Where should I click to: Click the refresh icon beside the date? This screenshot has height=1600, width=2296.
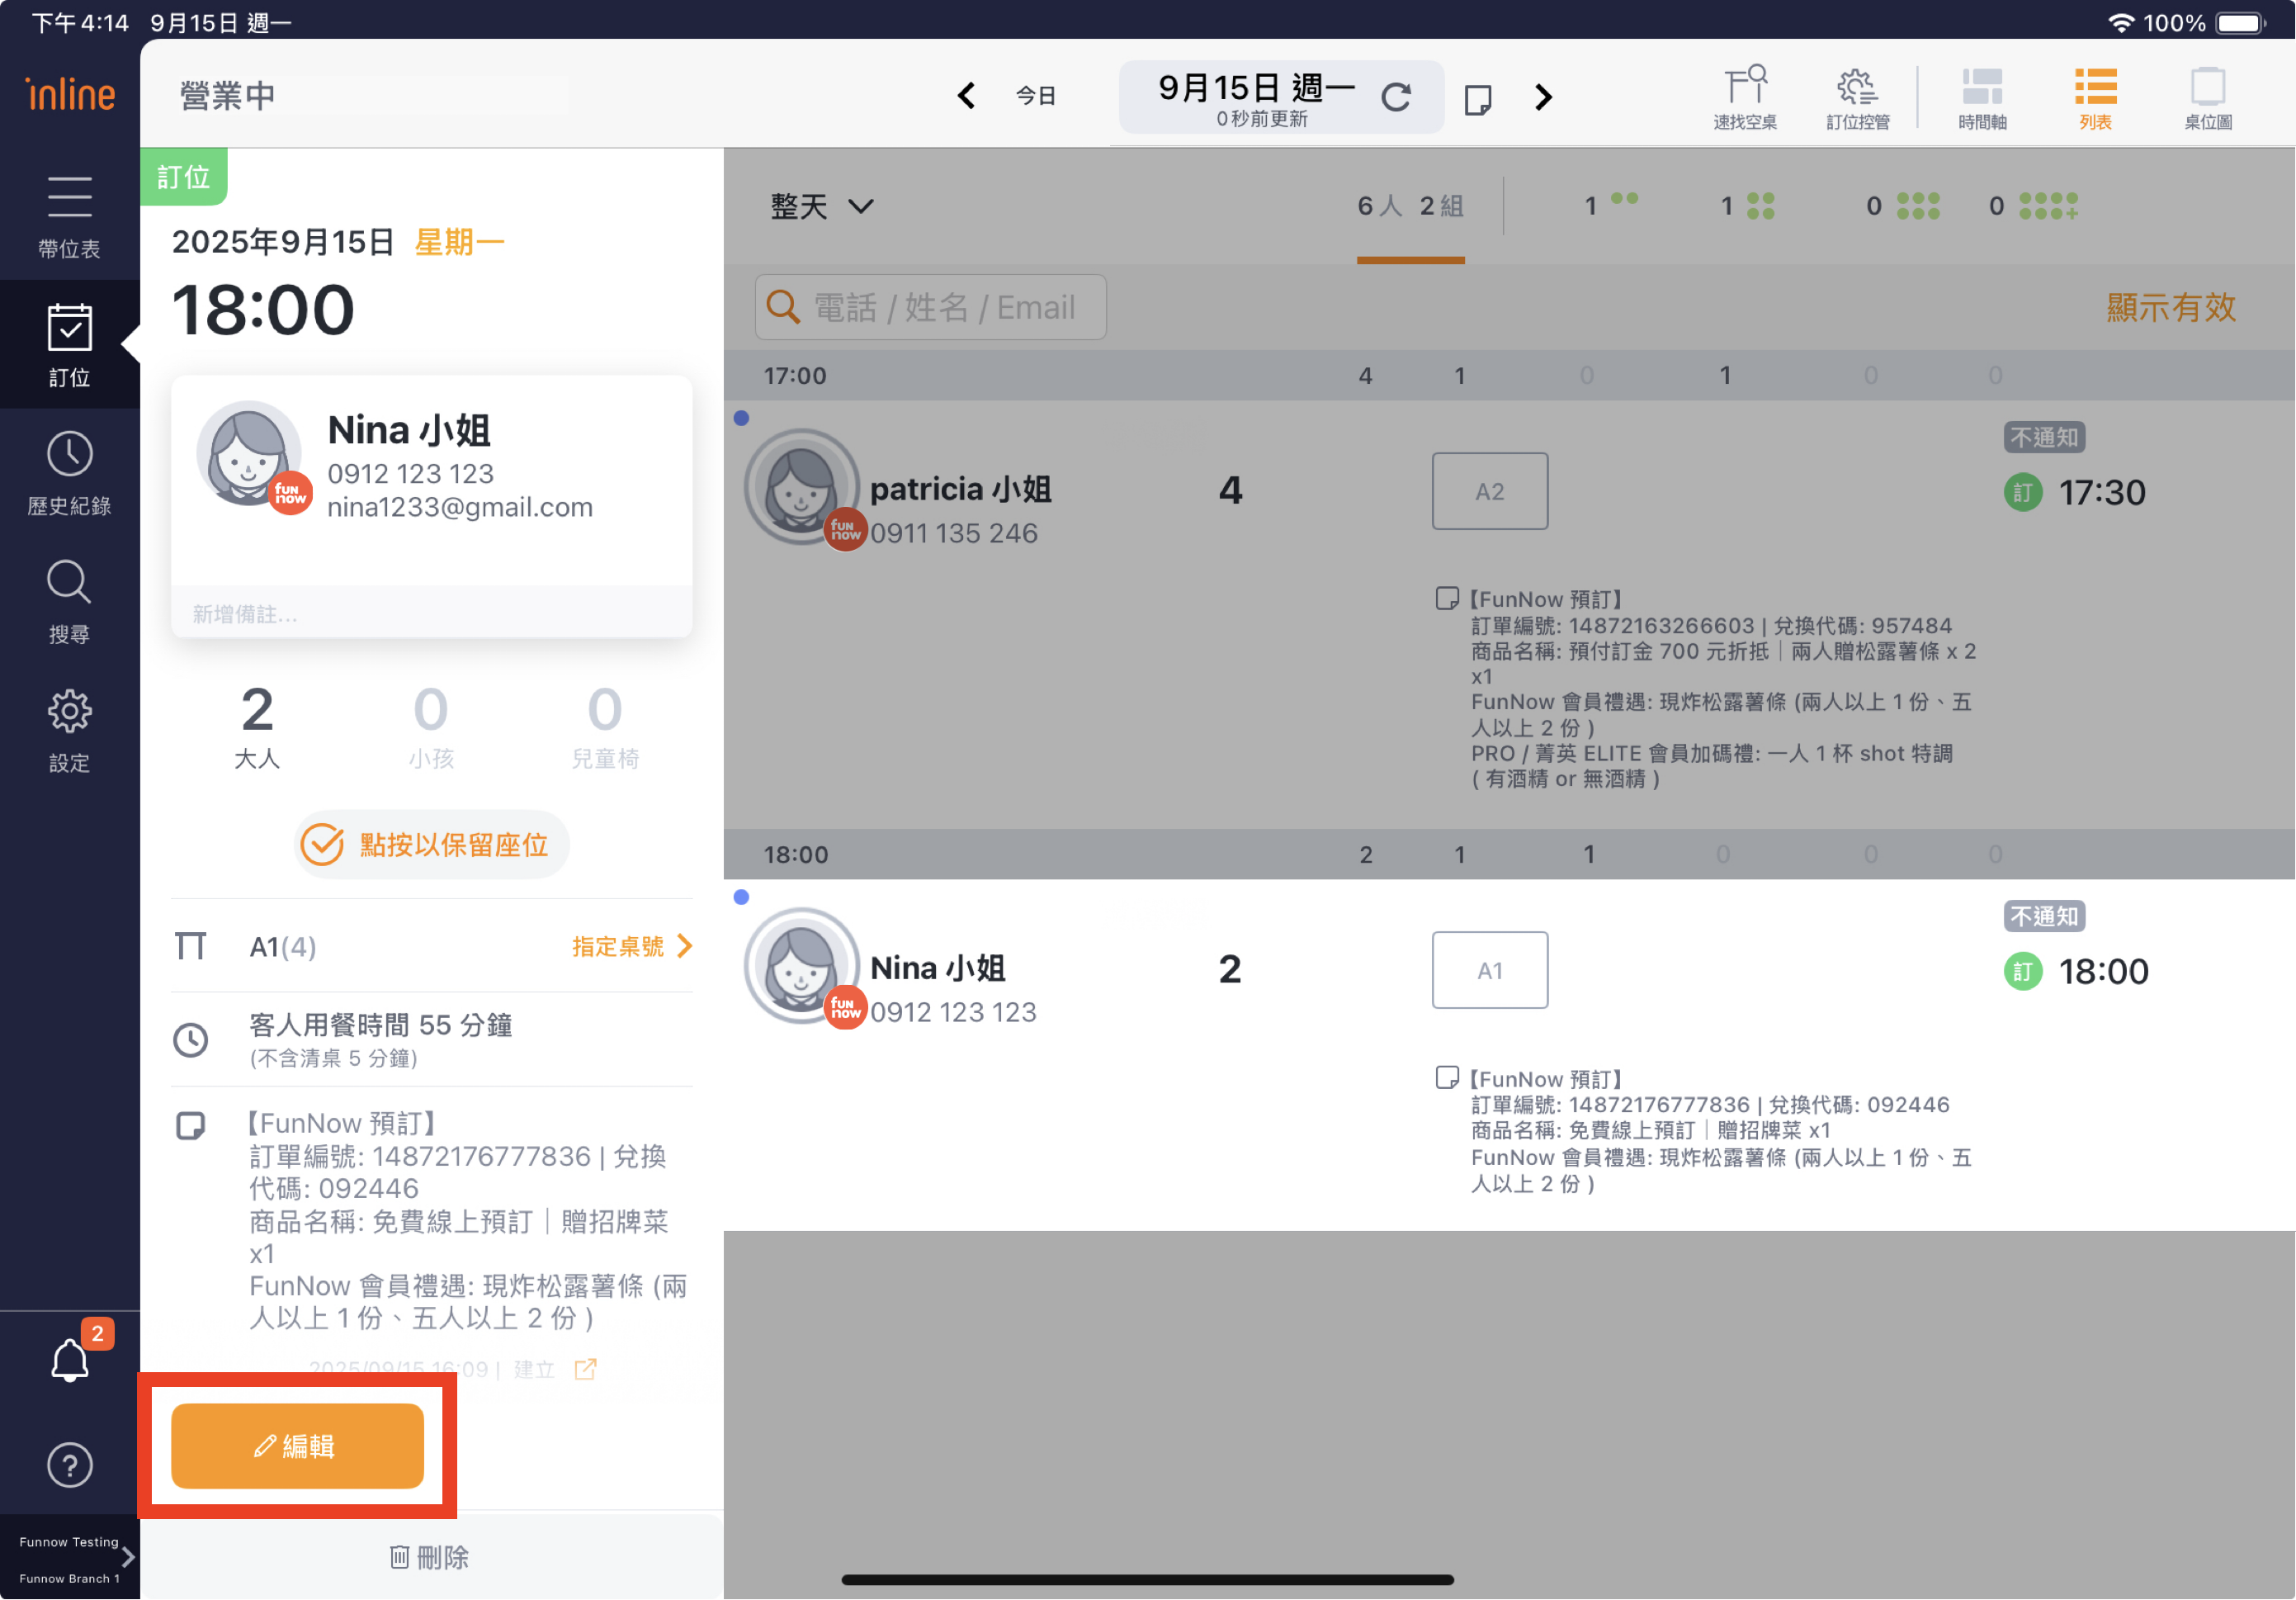pos(1396,97)
